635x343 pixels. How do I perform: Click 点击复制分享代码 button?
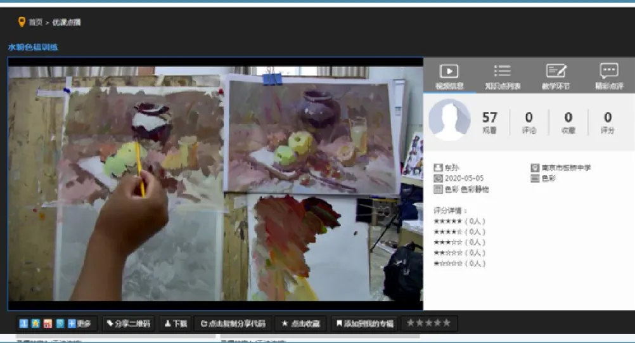click(x=233, y=323)
